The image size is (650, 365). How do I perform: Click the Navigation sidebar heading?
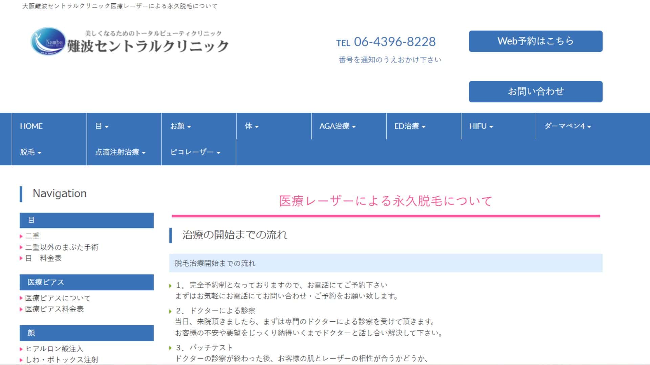60,193
